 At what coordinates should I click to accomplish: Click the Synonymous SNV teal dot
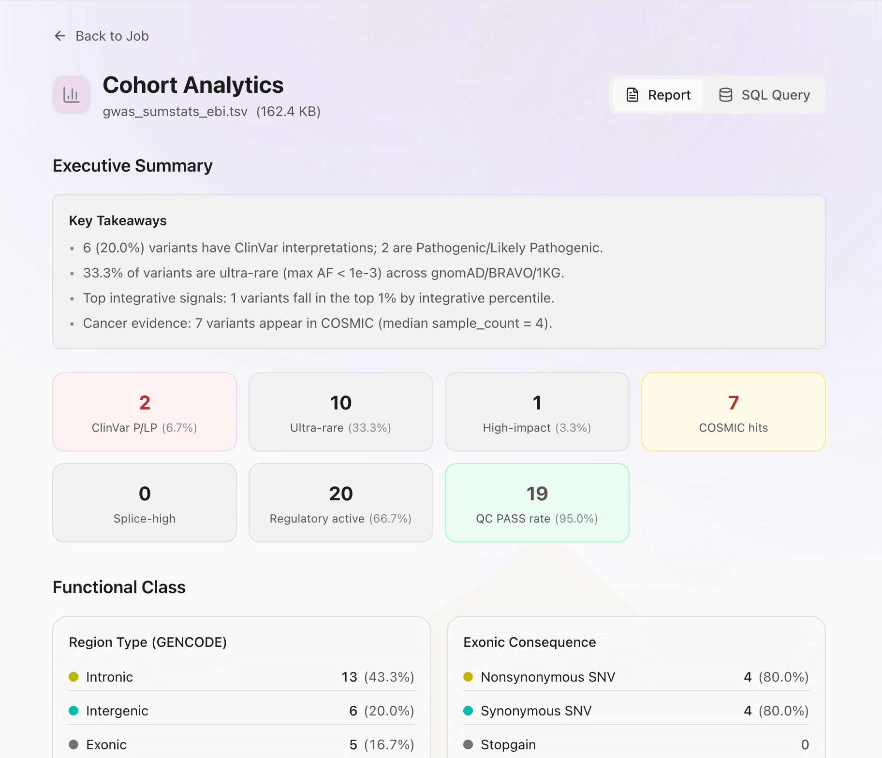(x=468, y=711)
